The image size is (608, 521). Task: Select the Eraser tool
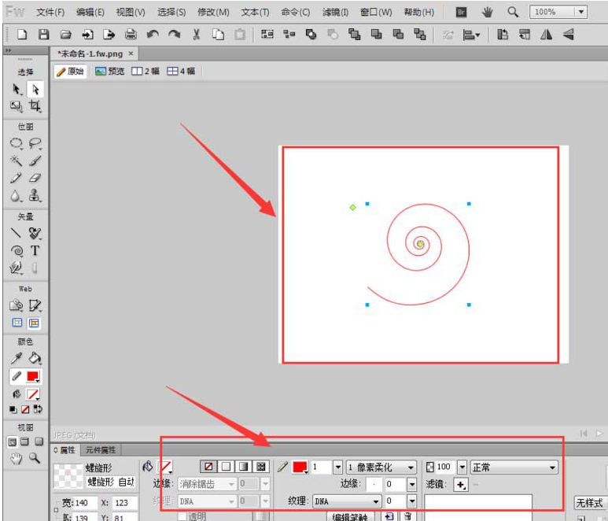35,179
